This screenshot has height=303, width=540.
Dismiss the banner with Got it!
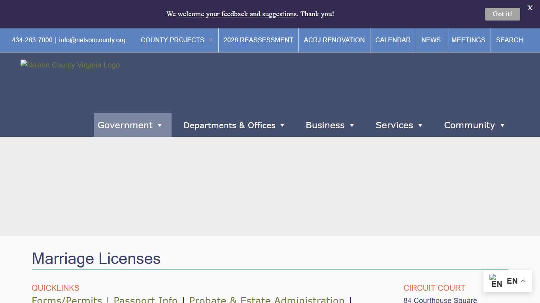tap(502, 14)
